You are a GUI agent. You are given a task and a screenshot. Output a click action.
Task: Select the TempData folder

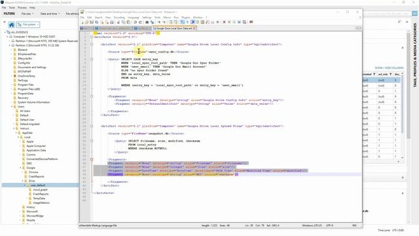point(39,198)
